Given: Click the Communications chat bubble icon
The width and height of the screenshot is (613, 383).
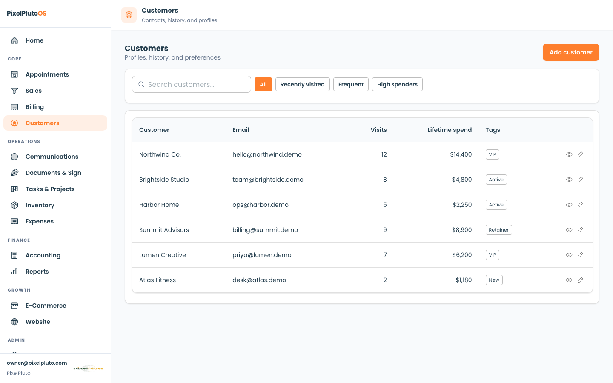Looking at the screenshot, I should coord(14,157).
